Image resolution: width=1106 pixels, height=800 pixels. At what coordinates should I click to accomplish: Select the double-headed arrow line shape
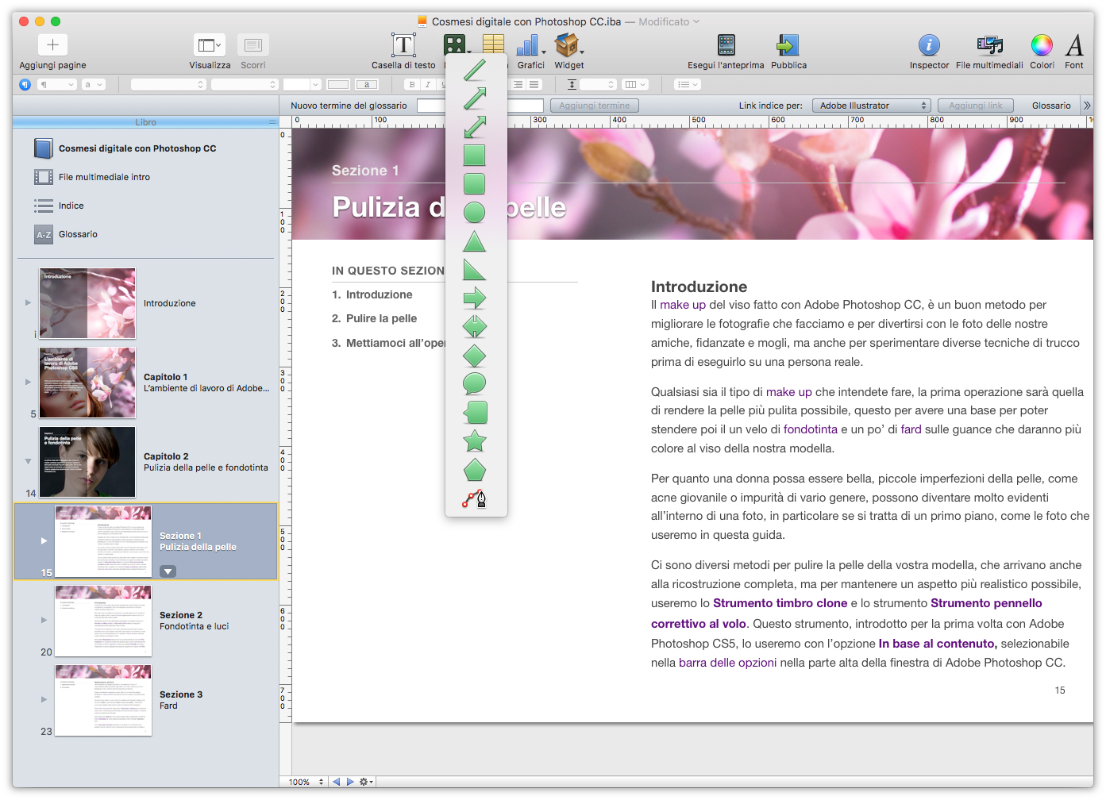(475, 127)
